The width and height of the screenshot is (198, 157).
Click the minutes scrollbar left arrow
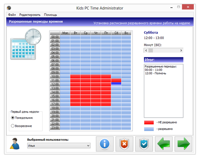(x=146, y=50)
